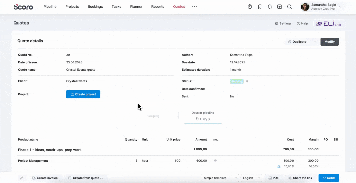Open the notifications bell
Screen dimensions: 356x183
pyautogui.click(x=270, y=7)
